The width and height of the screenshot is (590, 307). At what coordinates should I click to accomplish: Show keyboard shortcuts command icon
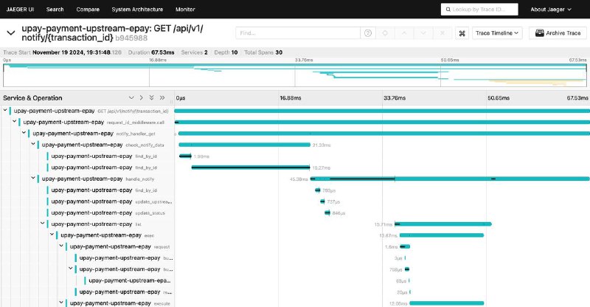(462, 33)
